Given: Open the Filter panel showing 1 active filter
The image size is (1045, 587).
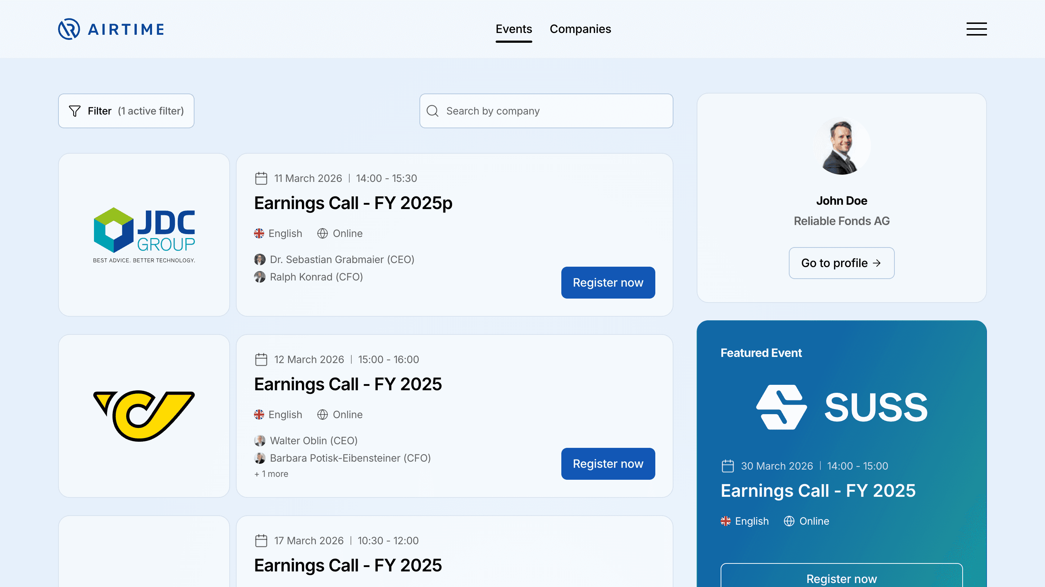Looking at the screenshot, I should [126, 111].
